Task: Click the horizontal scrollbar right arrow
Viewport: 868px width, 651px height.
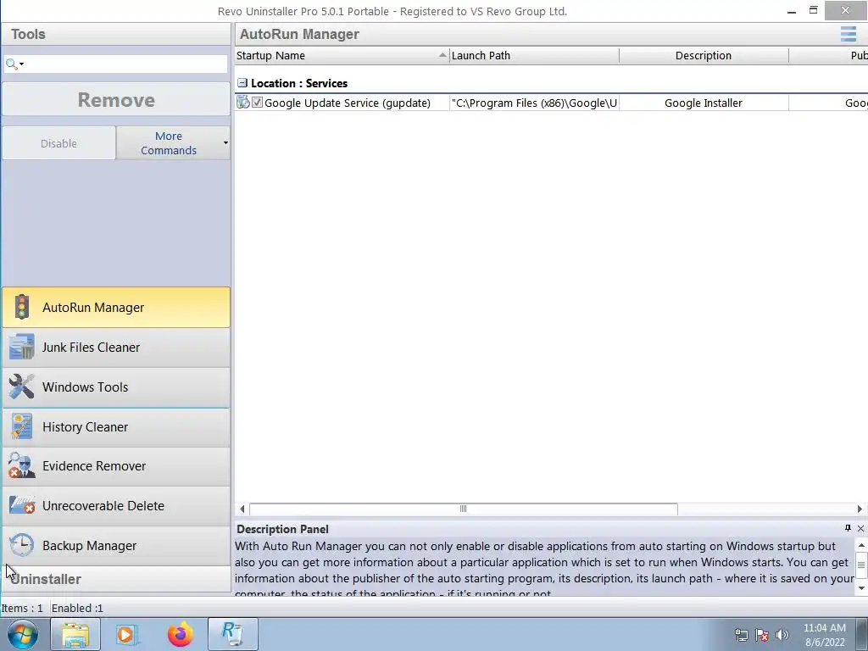Action: 860,509
